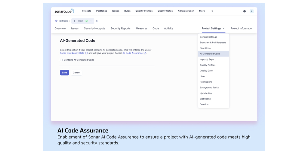This screenshot has height=154, width=308.
Task: Open the Project Information page
Action: tap(242, 28)
